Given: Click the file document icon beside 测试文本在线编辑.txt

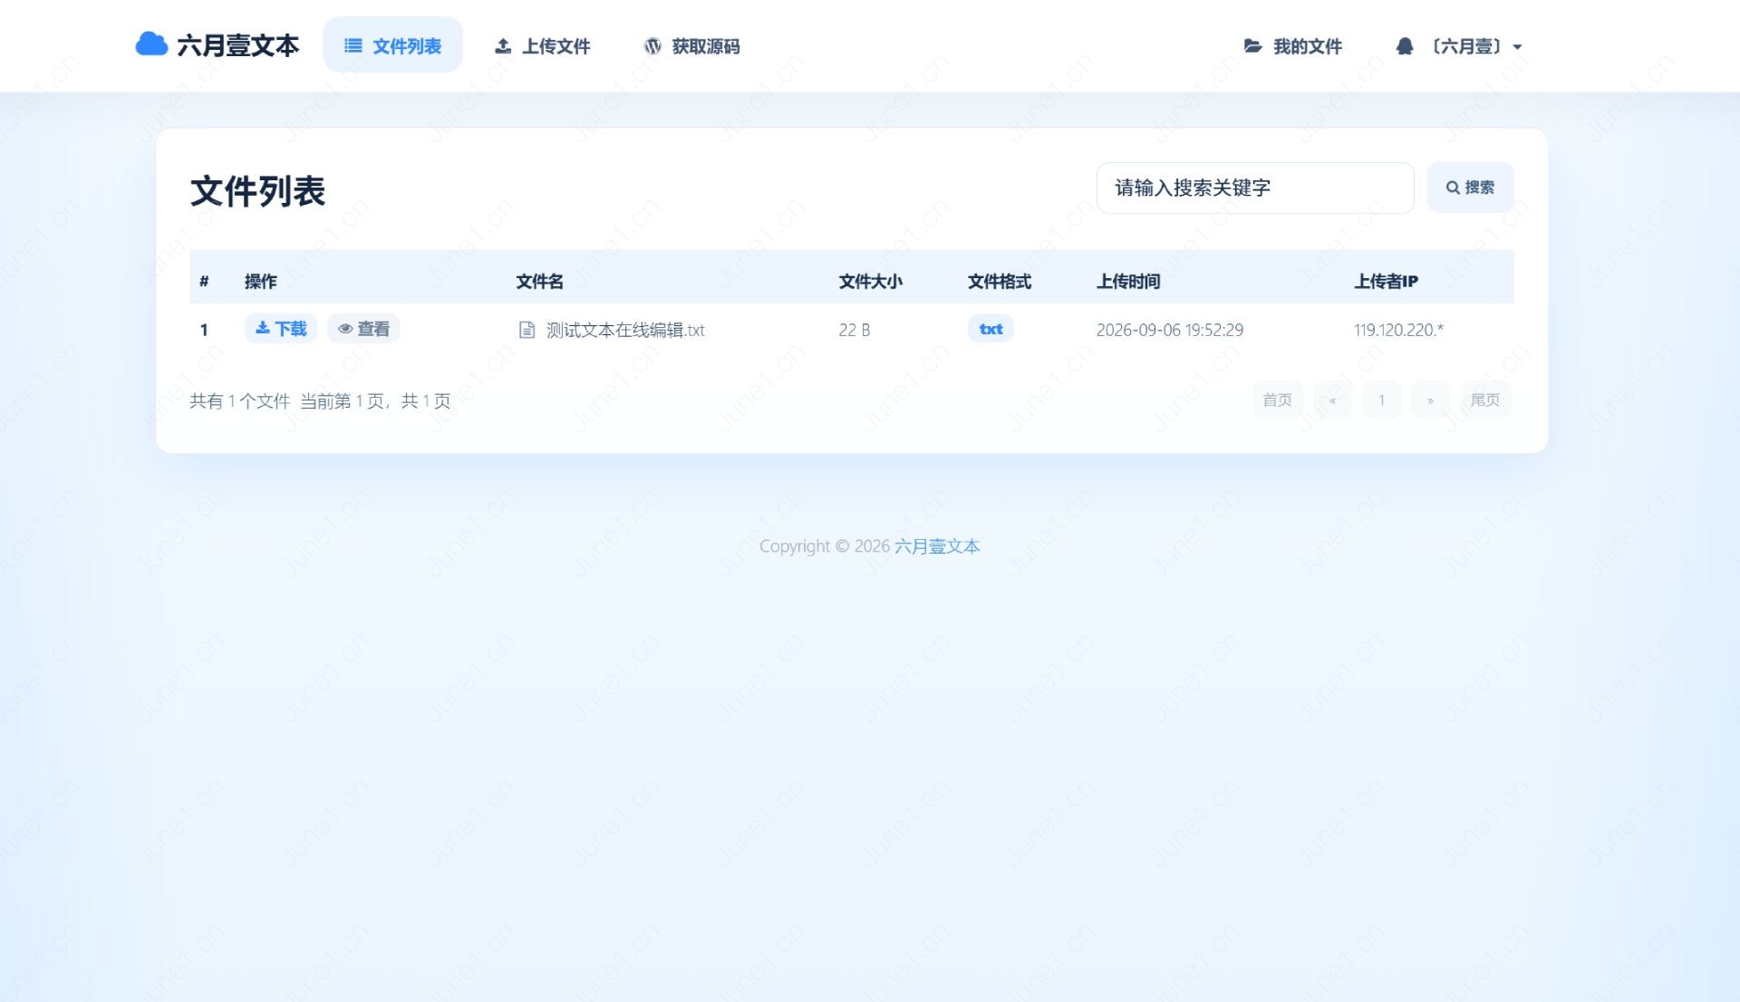Looking at the screenshot, I should click(527, 330).
